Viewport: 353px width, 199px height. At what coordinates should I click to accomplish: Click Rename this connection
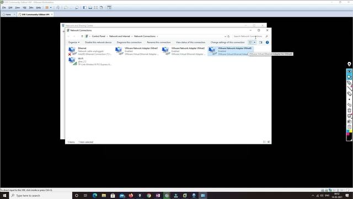pyautogui.click(x=159, y=43)
